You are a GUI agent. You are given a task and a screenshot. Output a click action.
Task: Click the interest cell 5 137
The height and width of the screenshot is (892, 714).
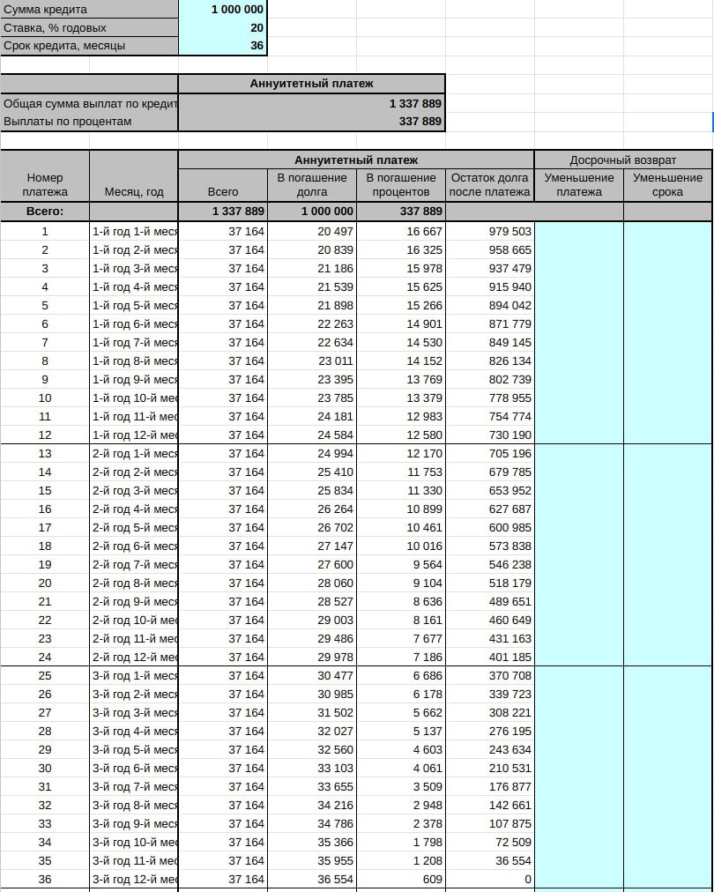[x=400, y=731]
